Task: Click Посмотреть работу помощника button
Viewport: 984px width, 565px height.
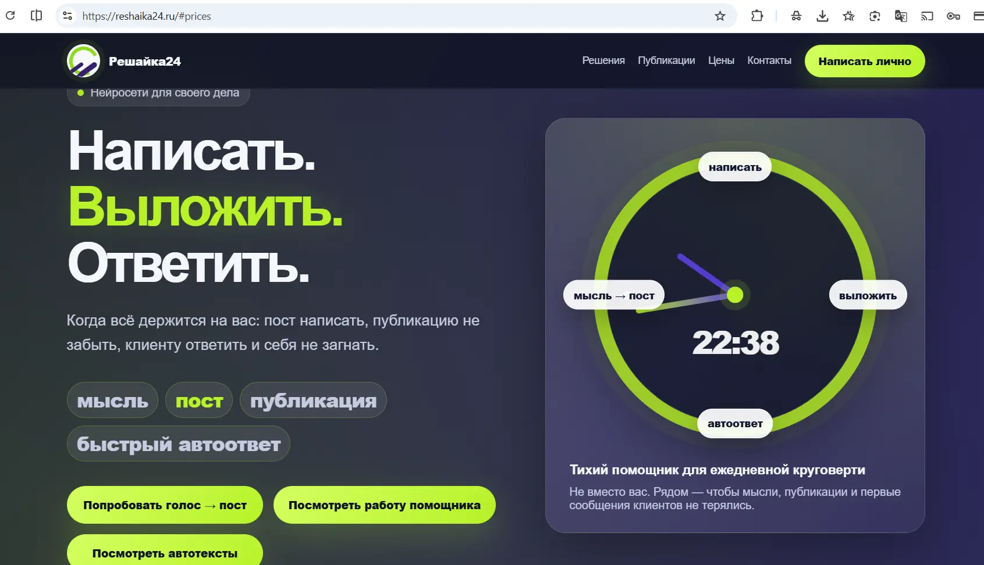Action: pyautogui.click(x=385, y=505)
